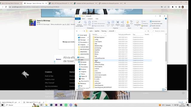Open File Explorer from taskbar
The height and width of the screenshot is (107, 191).
pos(47,105)
